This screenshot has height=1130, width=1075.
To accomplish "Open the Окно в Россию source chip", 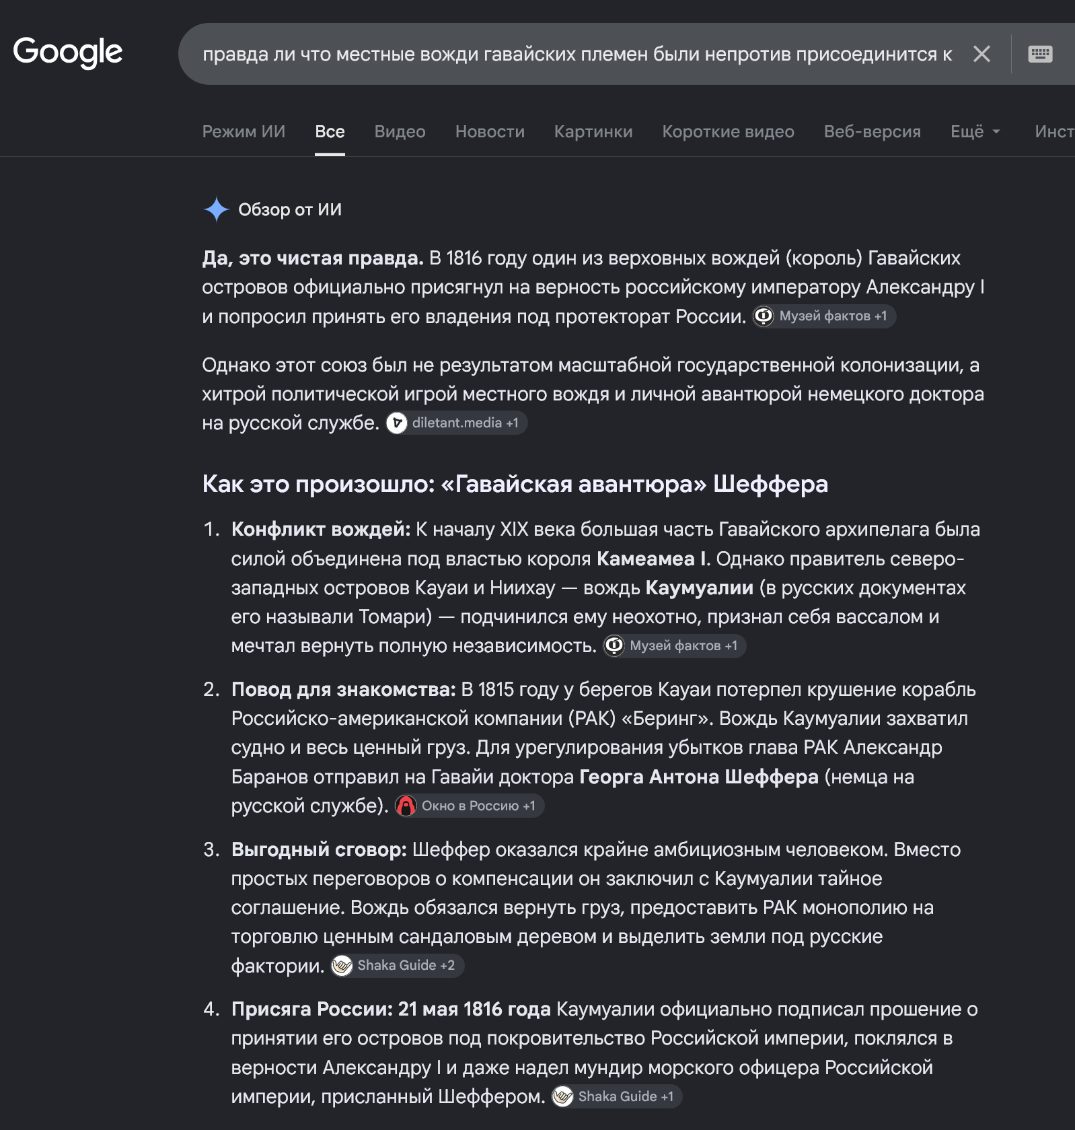I will 470,806.
